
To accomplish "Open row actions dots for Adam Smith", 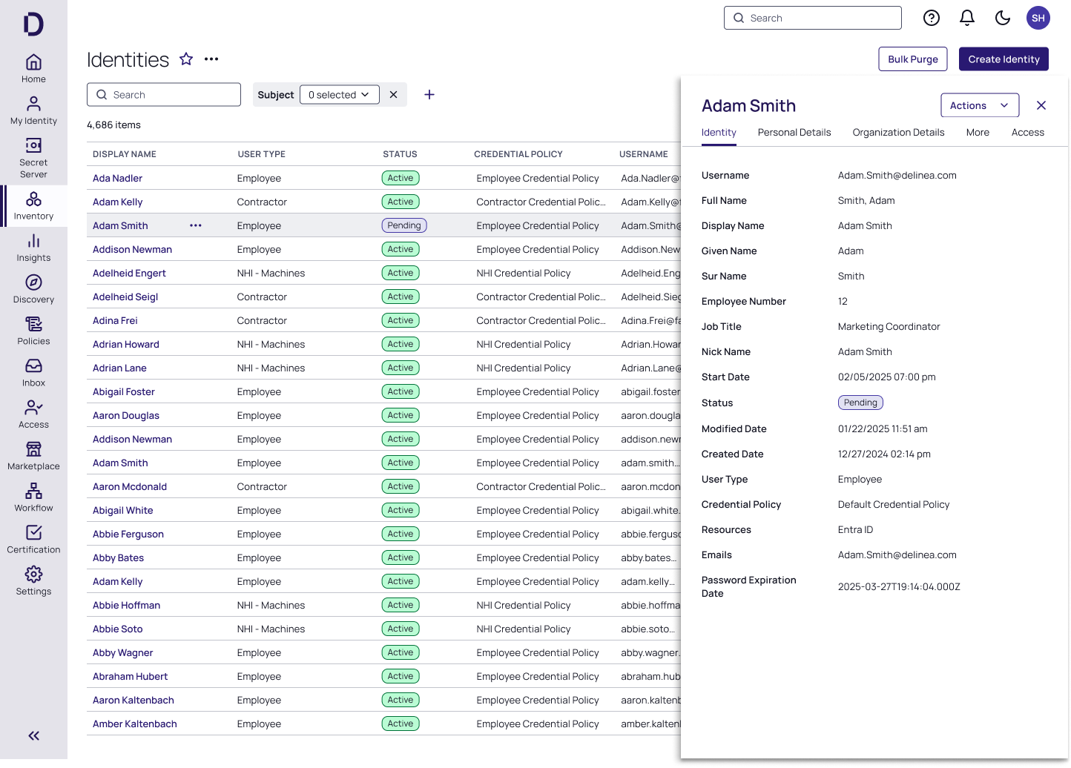I will click(x=196, y=225).
